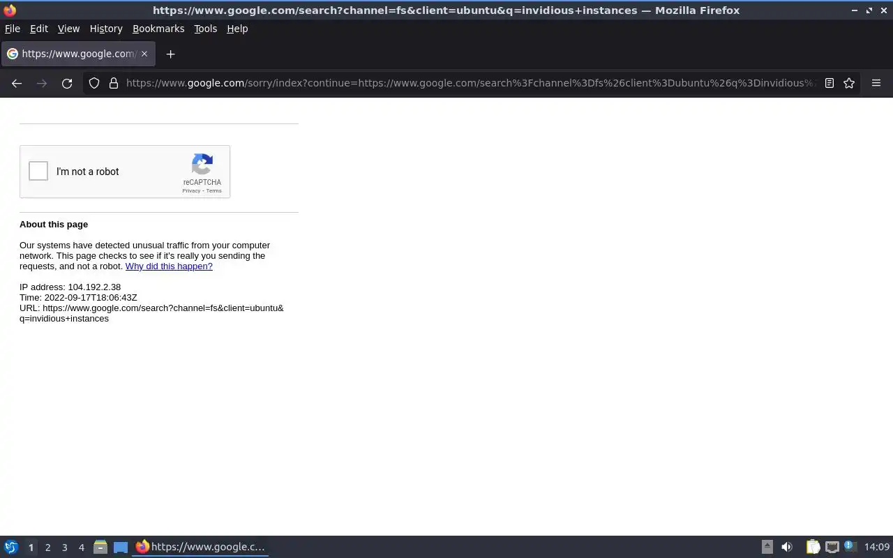Switch to workspace 4

click(x=81, y=548)
